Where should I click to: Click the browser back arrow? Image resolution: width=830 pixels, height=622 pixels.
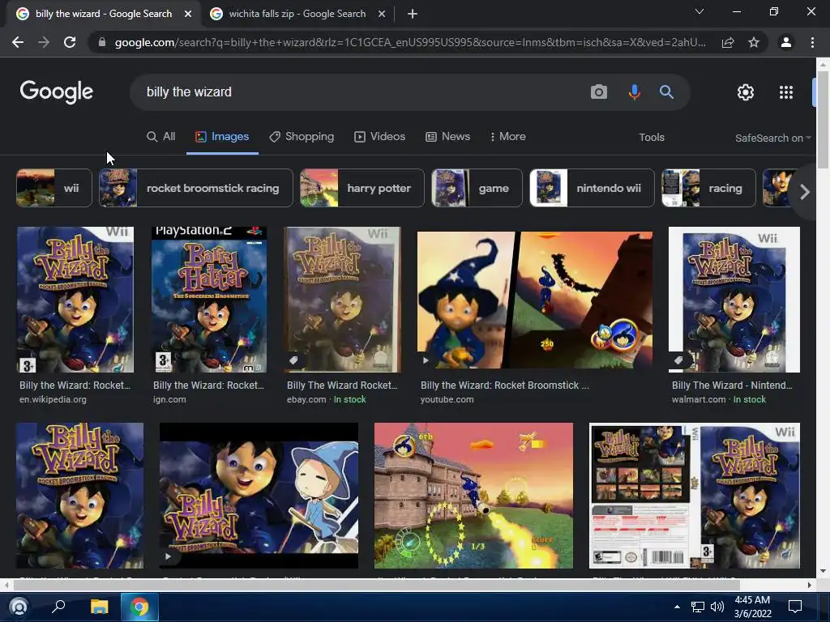(18, 42)
